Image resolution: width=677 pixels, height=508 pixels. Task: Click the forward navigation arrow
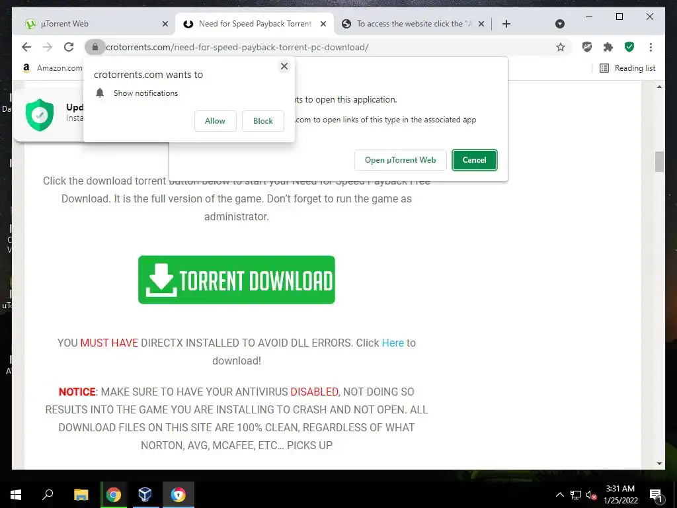coord(48,47)
